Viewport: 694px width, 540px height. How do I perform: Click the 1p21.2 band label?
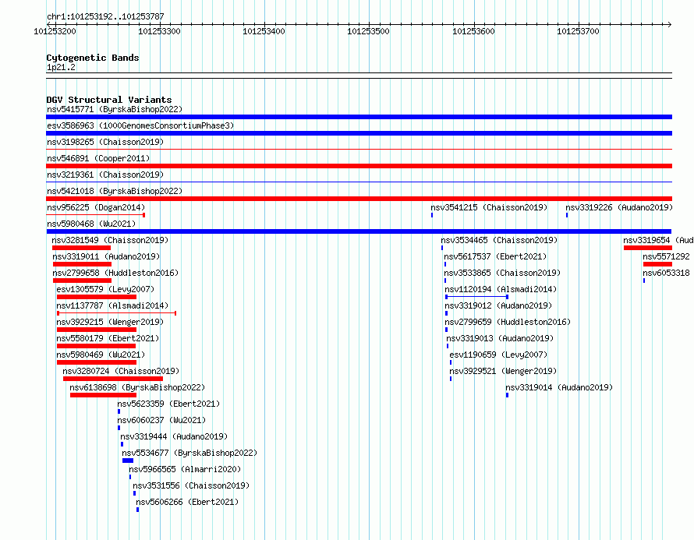click(x=61, y=67)
